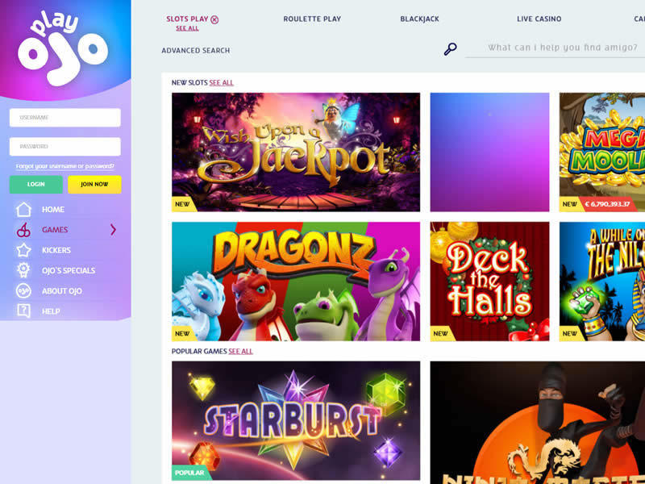The image size is (645, 484).
Task: Select the Blackjack category tab
Action: click(x=419, y=19)
